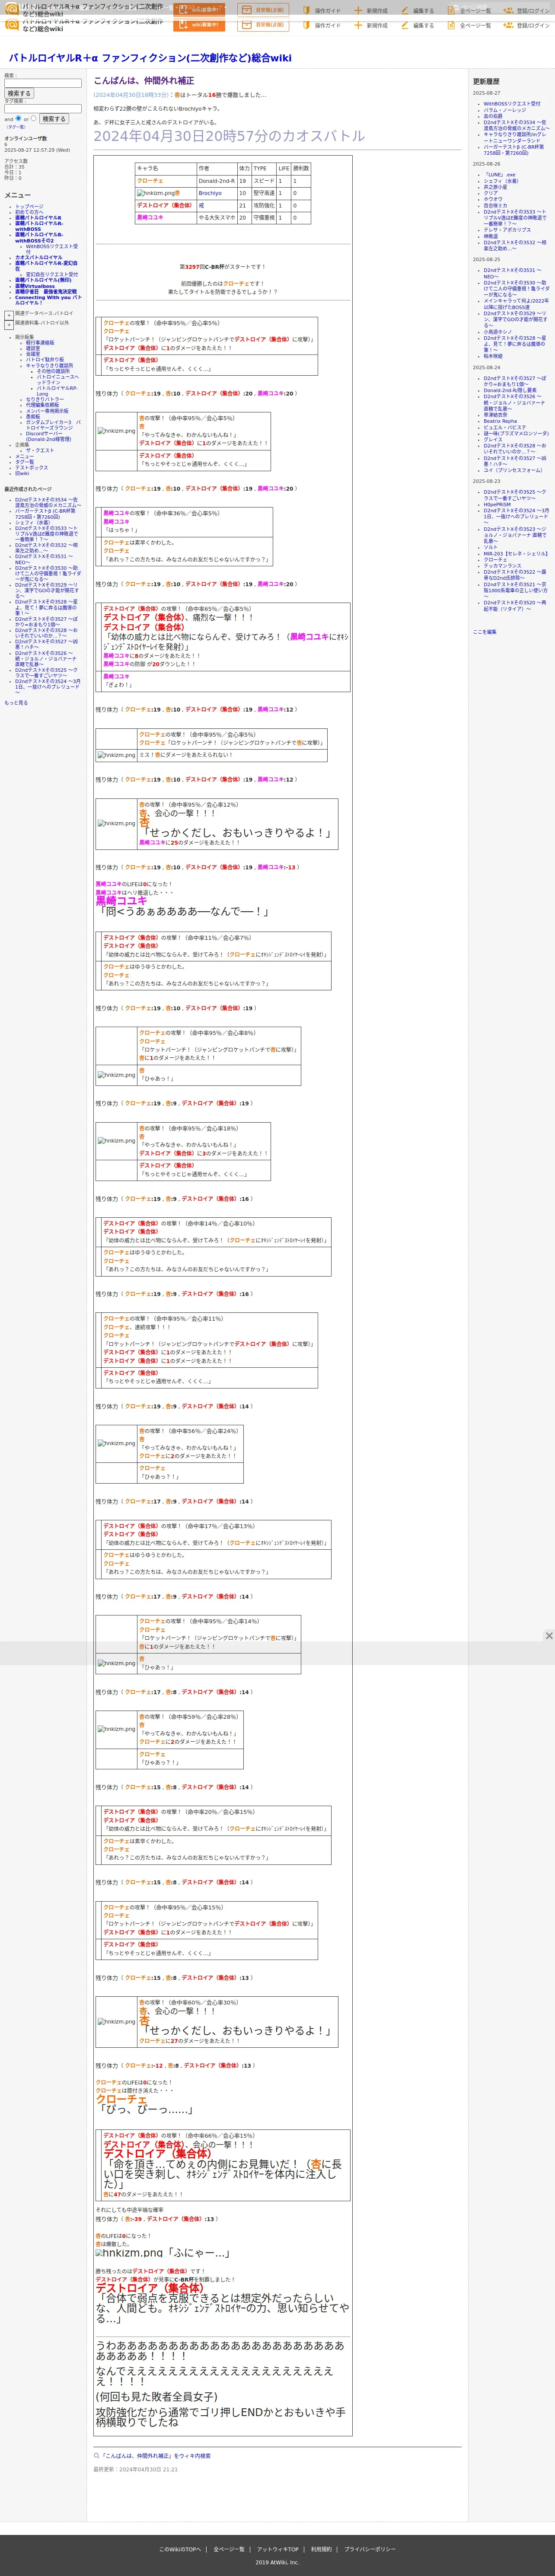Open ホウオウ in update history
The width and height of the screenshot is (555, 2576).
click(493, 199)
